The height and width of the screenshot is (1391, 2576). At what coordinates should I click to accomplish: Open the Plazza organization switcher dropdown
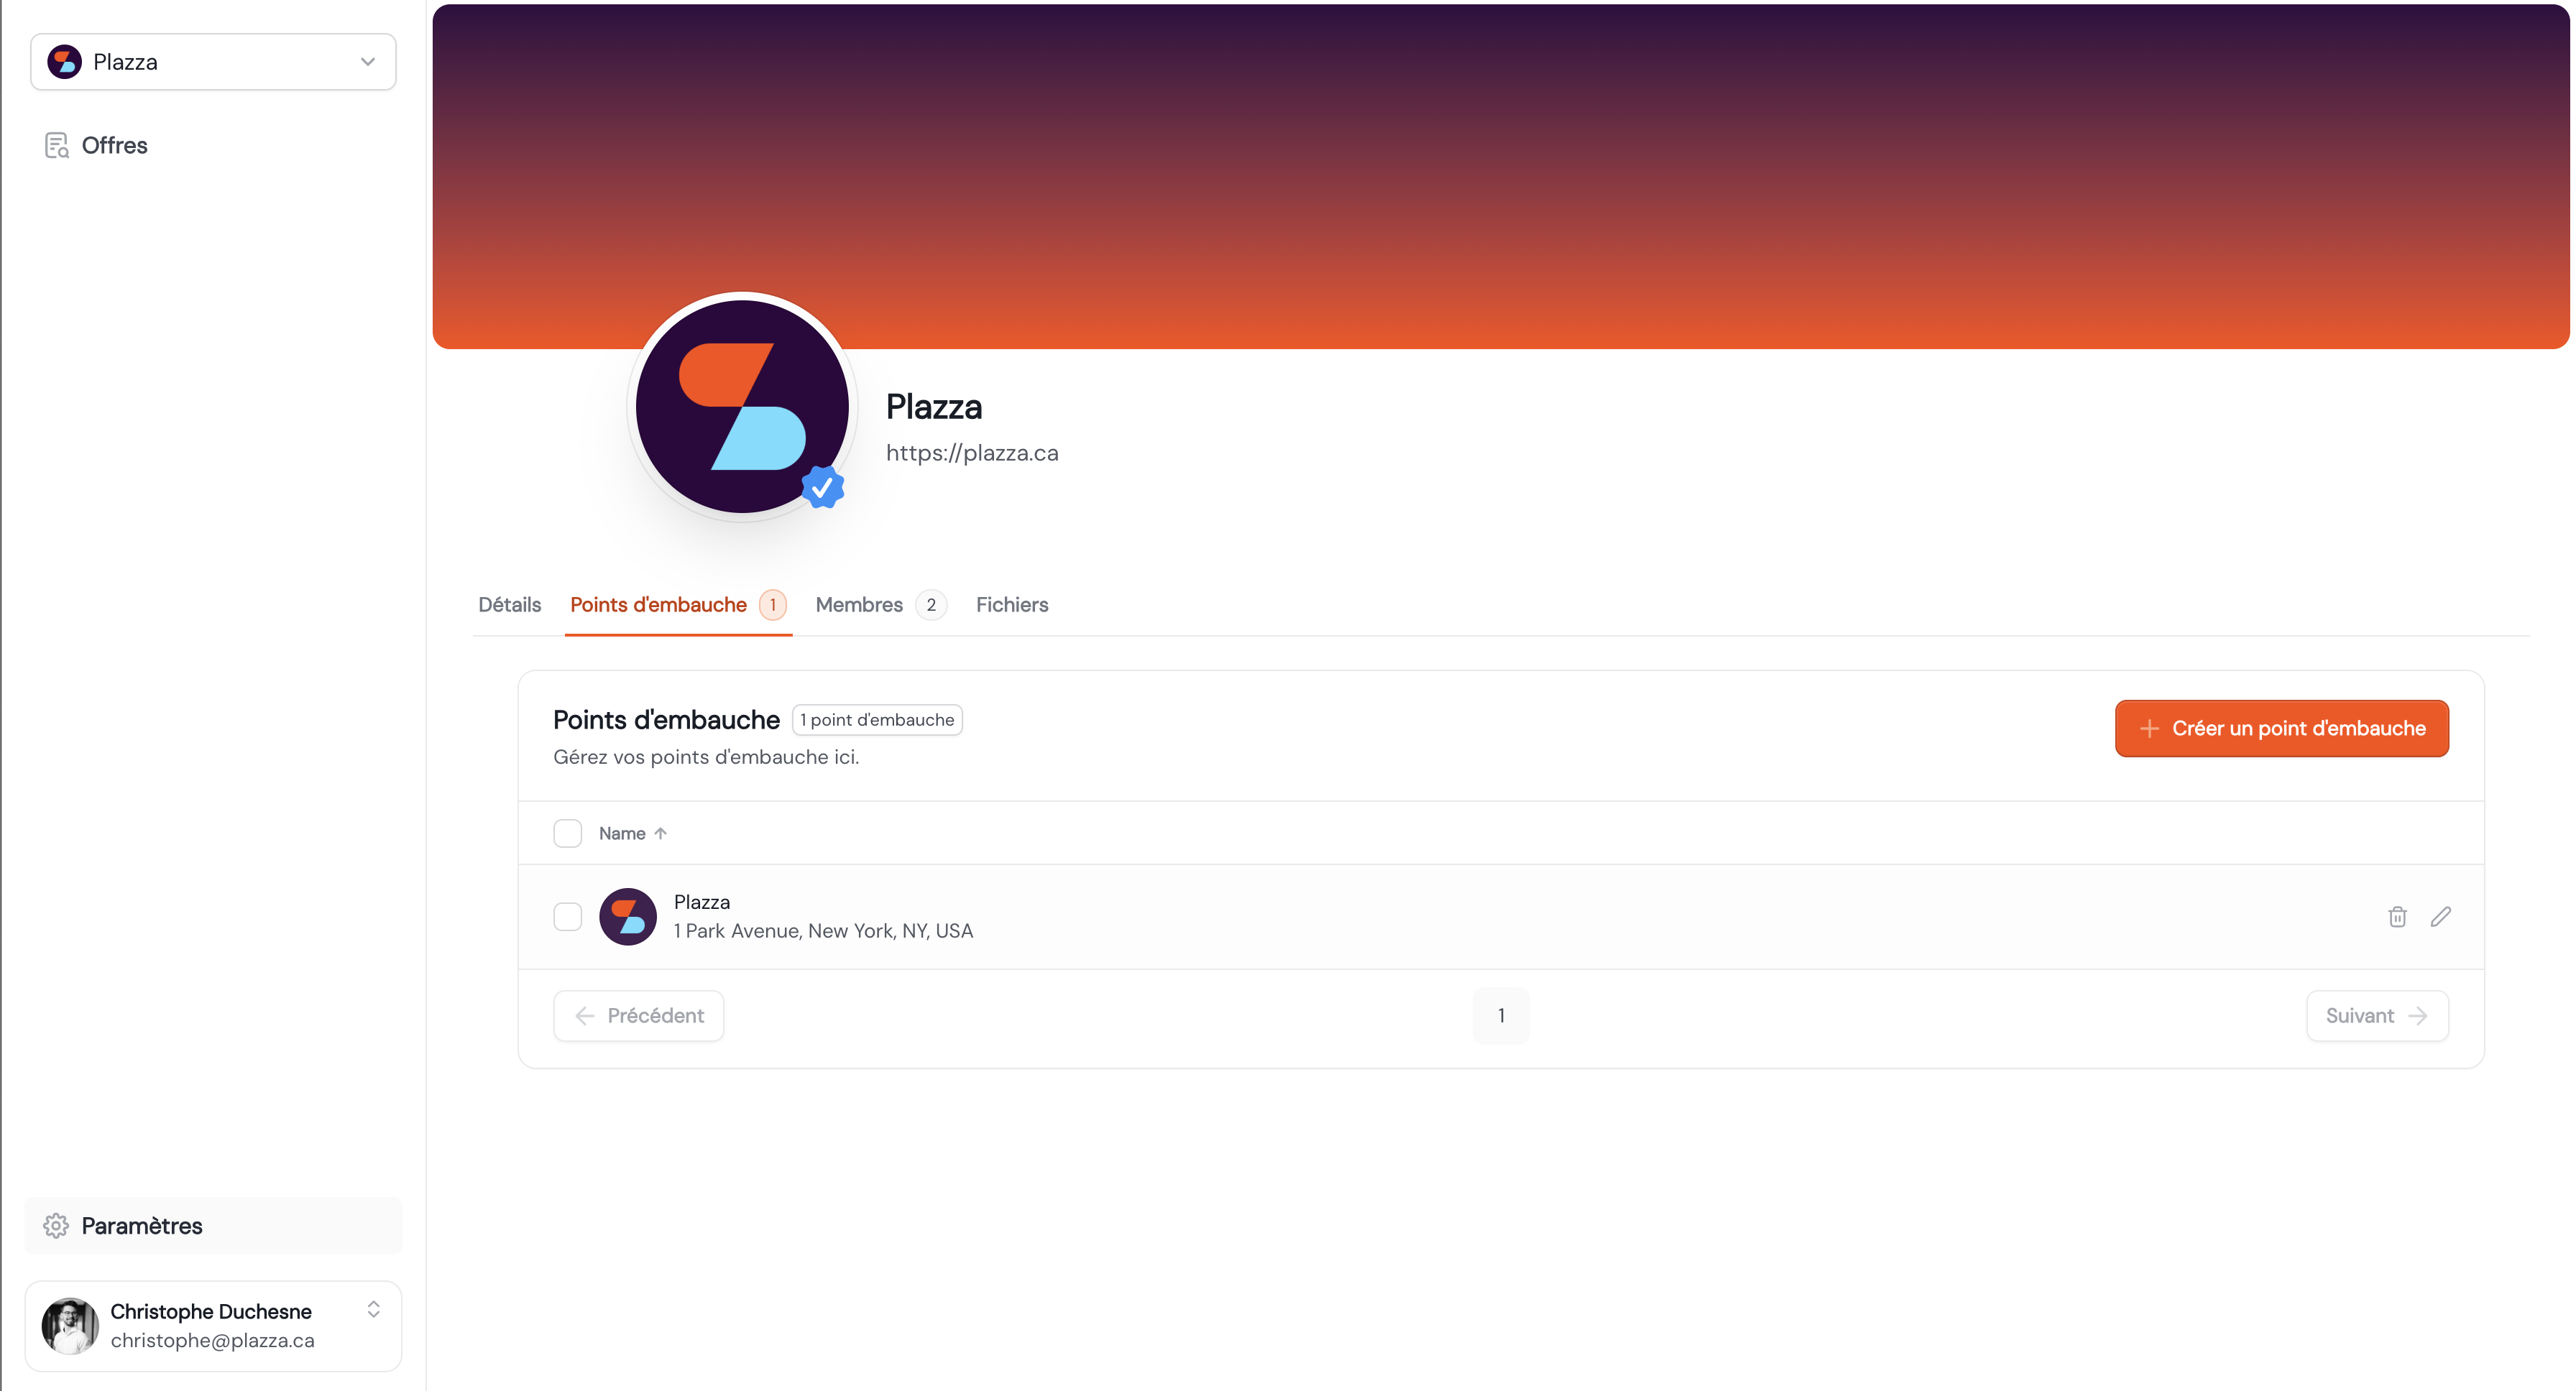(213, 62)
